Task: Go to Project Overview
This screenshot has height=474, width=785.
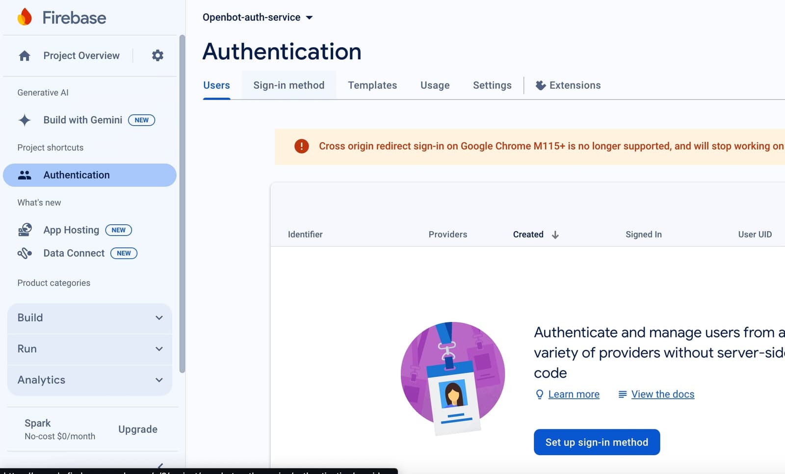Action: click(81, 55)
